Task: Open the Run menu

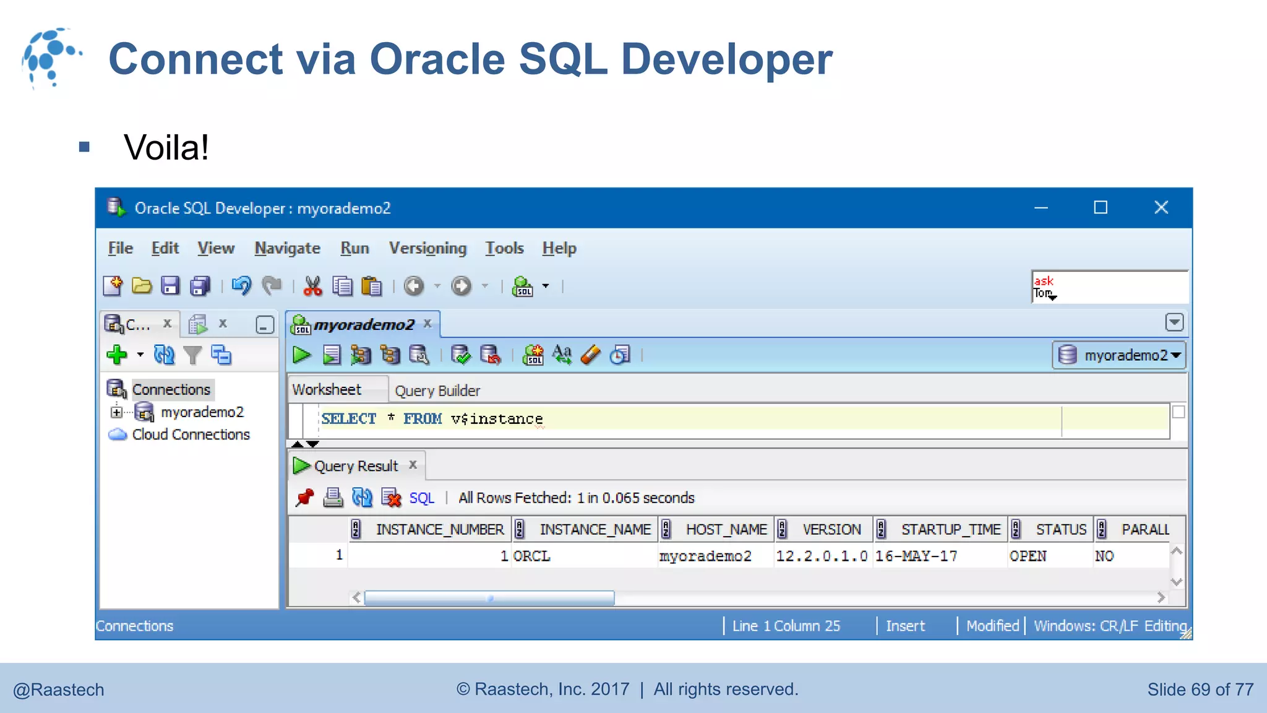Action: click(354, 248)
